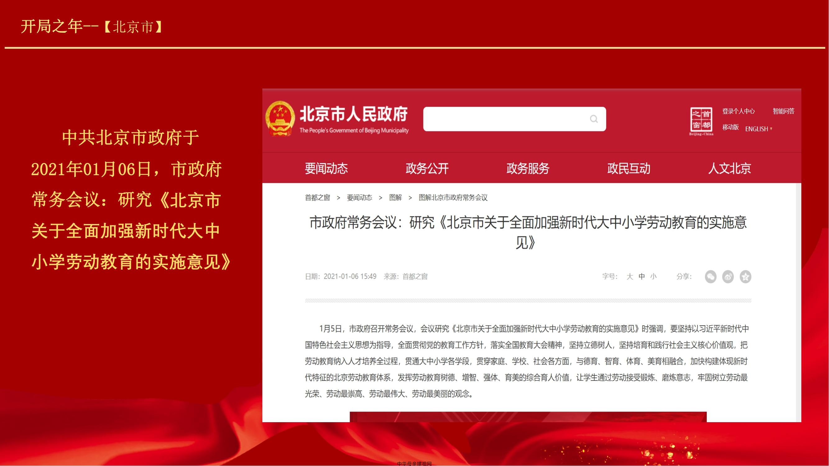Open the 政务公开 navigation menu
829x466 pixels.
click(x=427, y=168)
